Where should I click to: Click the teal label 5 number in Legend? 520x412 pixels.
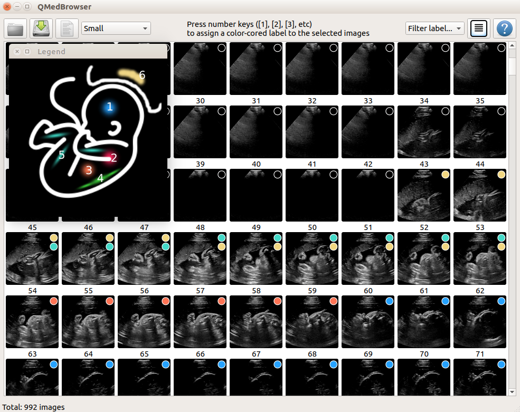tap(61, 155)
